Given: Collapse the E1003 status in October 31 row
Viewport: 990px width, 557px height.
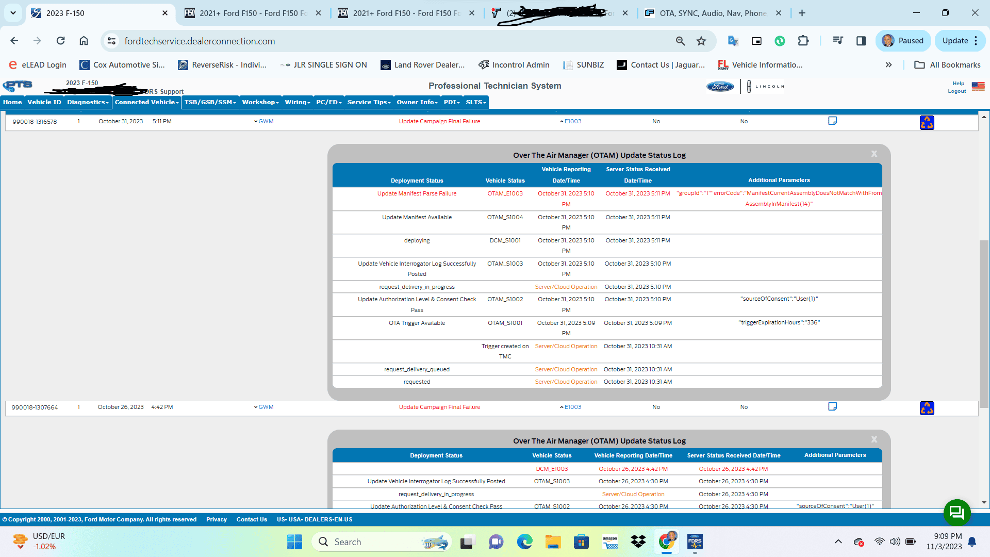Looking at the screenshot, I should tap(570, 122).
